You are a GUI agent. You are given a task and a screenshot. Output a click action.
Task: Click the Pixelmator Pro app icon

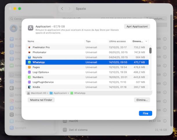pos(29,47)
